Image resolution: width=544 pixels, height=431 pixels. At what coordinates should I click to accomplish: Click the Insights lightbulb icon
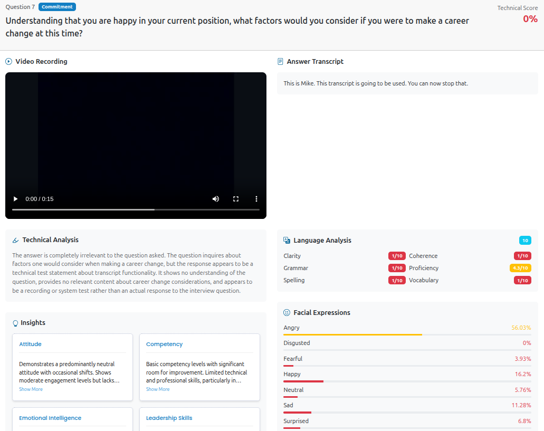(x=15, y=323)
